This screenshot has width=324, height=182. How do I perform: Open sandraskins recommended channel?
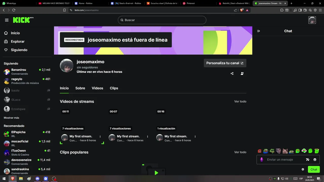tap(27, 171)
